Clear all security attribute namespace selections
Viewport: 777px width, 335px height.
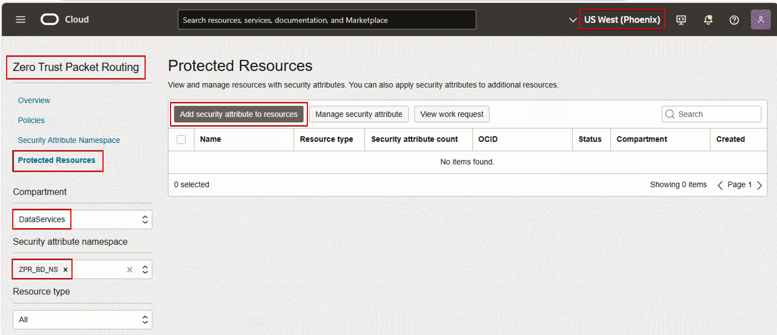130,270
